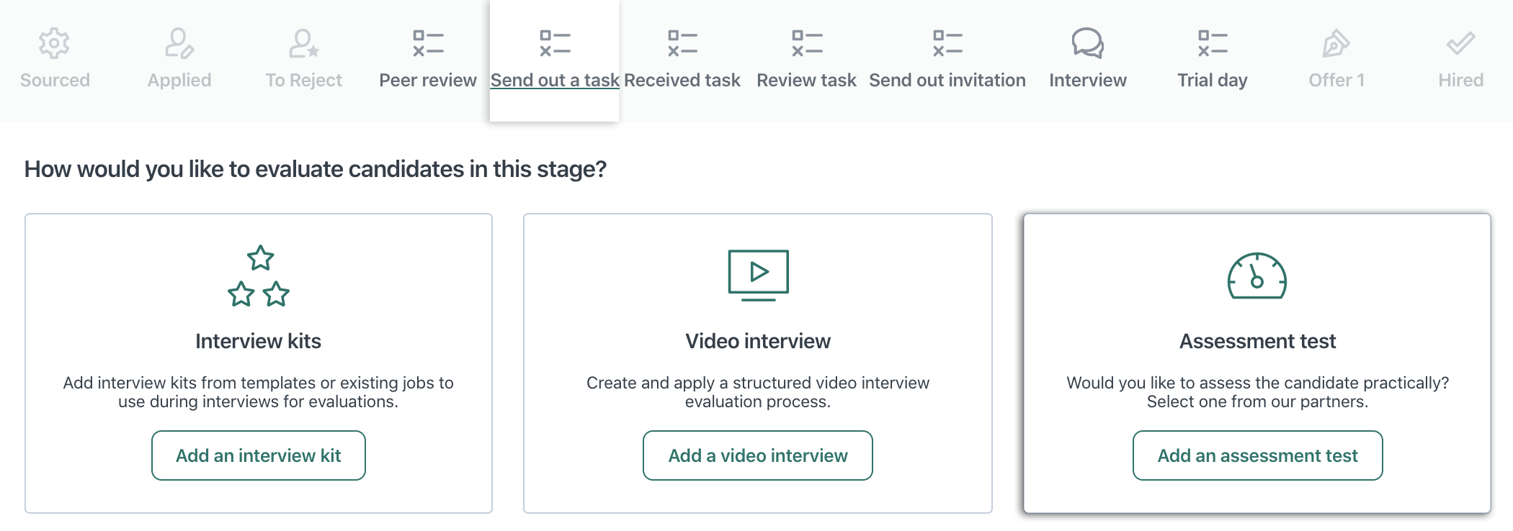Click the assess candidate practically description
Screen dimensions: 1513x531
(x=1257, y=392)
